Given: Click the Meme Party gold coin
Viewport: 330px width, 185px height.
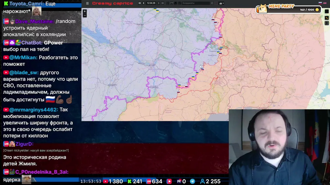Looking at the screenshot, I should (317, 10).
